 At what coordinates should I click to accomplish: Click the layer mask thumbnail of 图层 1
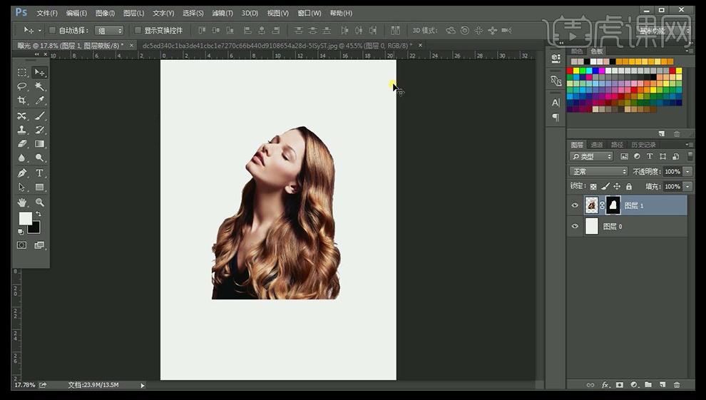(x=613, y=205)
